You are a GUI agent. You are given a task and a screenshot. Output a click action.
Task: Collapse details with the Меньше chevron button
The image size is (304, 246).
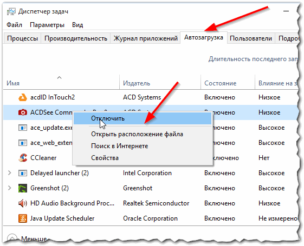coord(12,238)
